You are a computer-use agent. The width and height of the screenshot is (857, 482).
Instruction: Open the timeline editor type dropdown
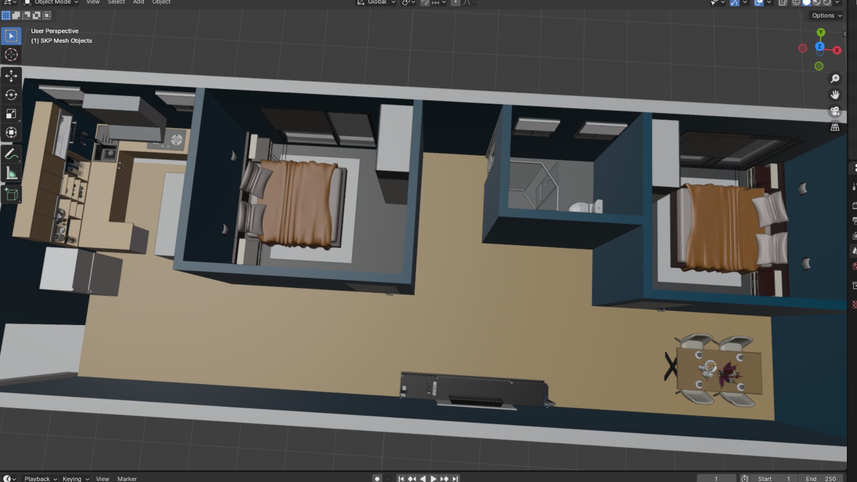pos(9,478)
